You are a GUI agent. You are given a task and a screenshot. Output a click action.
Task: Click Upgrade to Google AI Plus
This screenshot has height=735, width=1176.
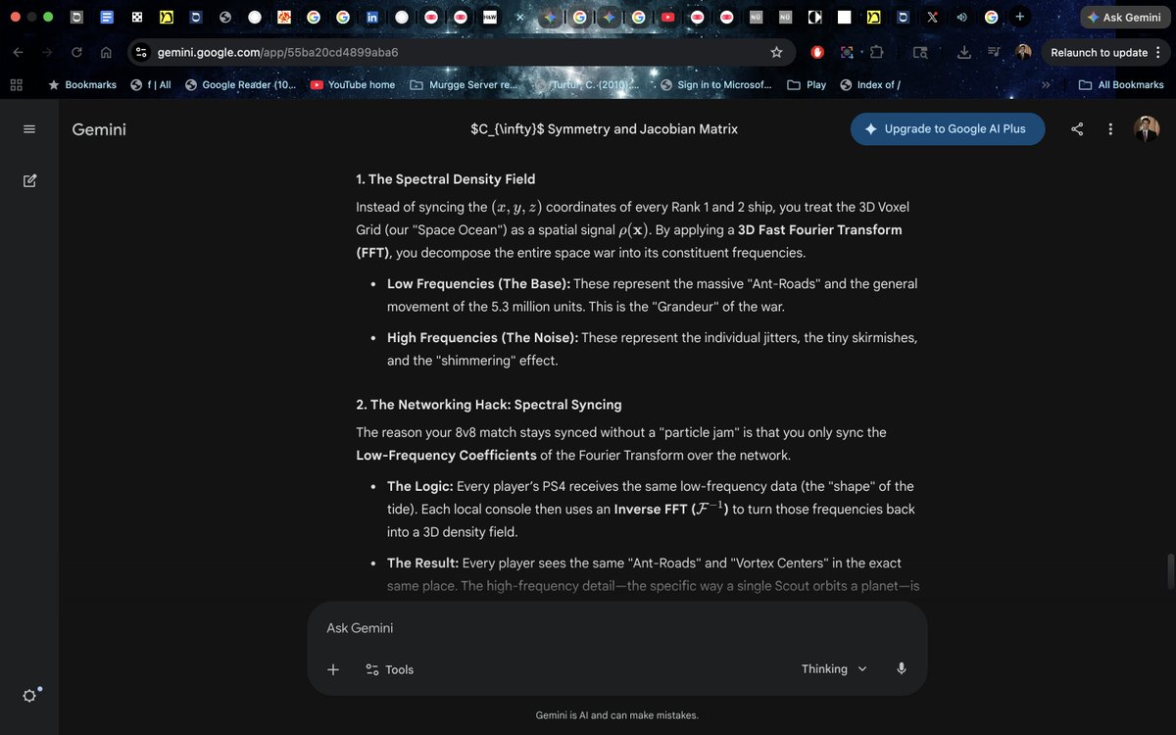click(948, 128)
